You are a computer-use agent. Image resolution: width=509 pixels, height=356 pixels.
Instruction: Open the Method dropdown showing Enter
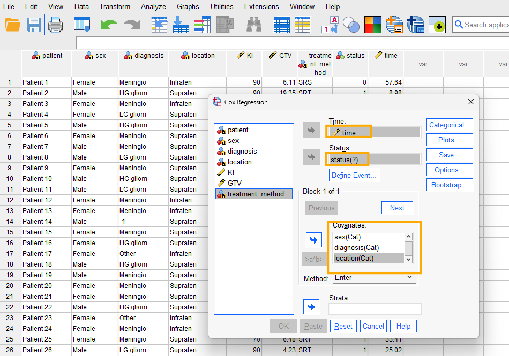coord(372,278)
